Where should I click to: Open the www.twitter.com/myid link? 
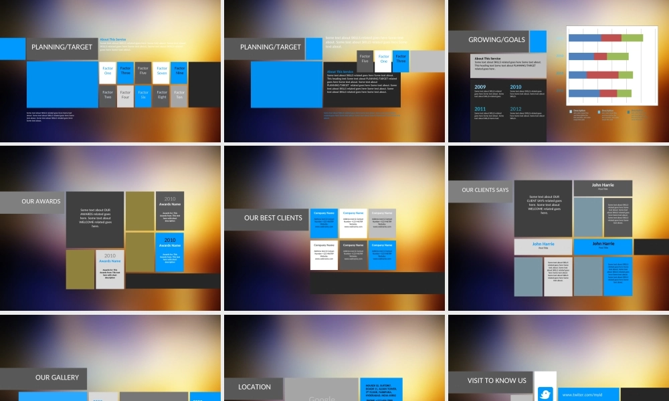[x=582, y=395]
